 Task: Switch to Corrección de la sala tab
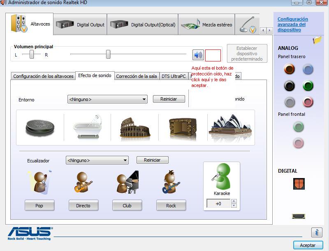tap(137, 76)
